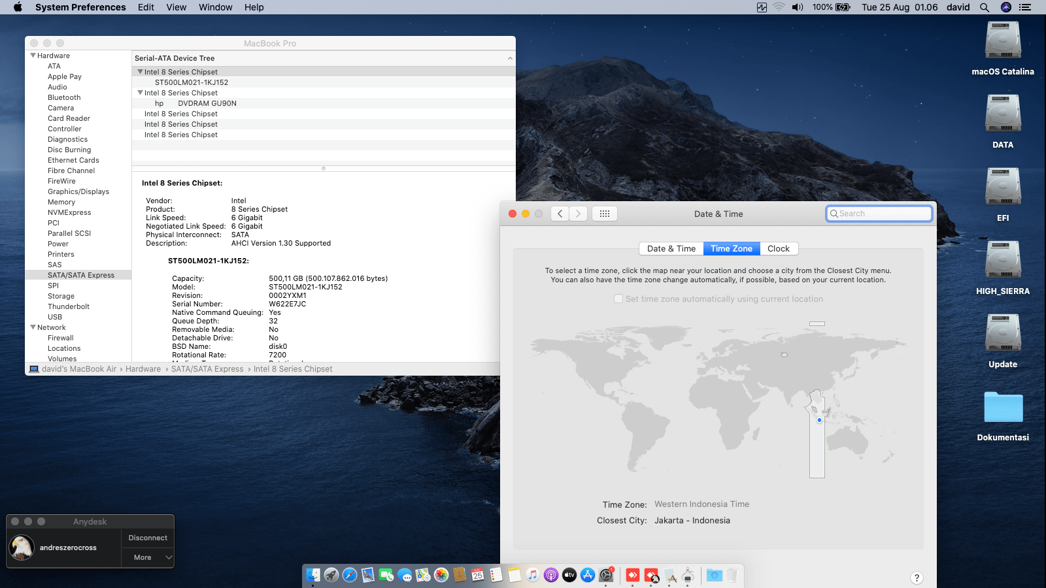Image resolution: width=1046 pixels, height=588 pixels.
Task: Select Memory in hardware sidebar
Action: (61, 202)
